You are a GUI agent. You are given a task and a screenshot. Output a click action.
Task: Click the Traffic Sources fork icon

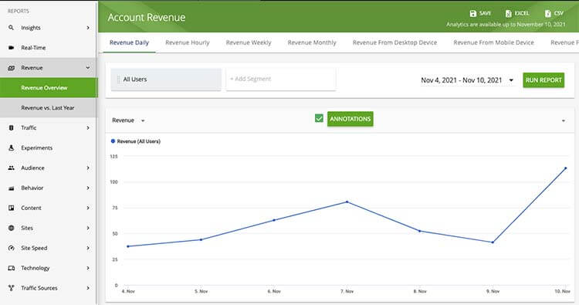[12, 288]
